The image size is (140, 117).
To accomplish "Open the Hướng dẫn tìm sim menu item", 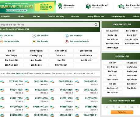I will coord(95,16).
